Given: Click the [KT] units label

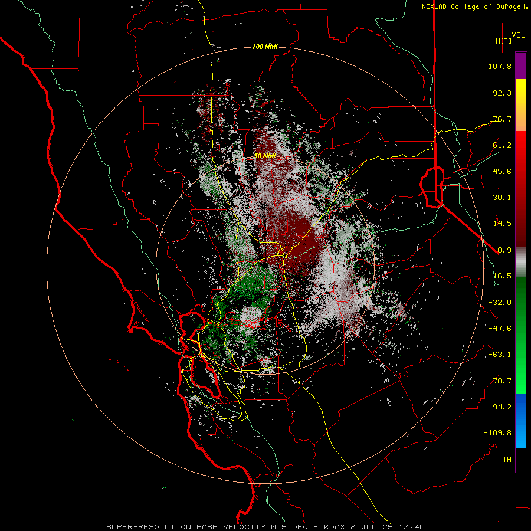Looking at the screenshot, I should 503,41.
